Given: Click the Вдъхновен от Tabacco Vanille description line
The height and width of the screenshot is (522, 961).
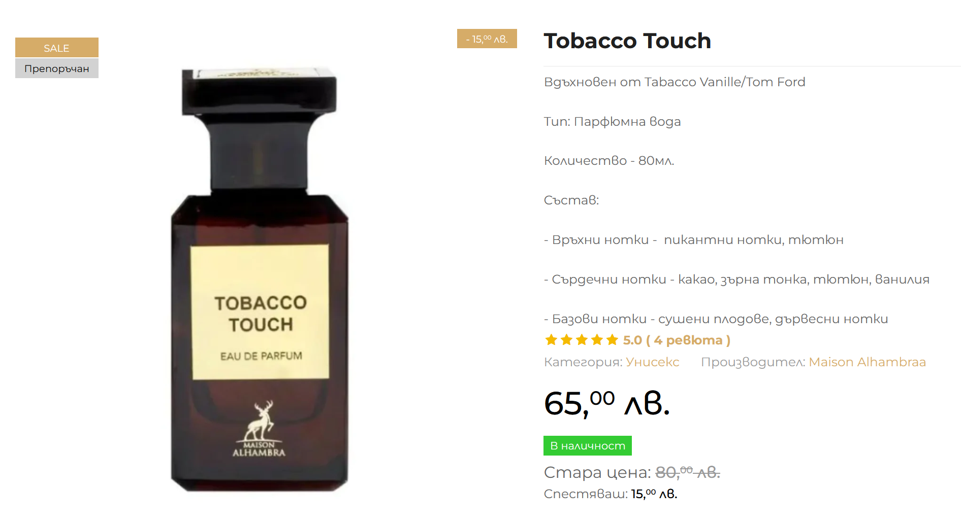Looking at the screenshot, I should [x=675, y=82].
